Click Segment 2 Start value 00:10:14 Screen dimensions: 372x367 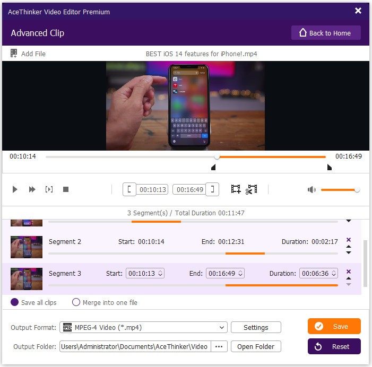151,242
